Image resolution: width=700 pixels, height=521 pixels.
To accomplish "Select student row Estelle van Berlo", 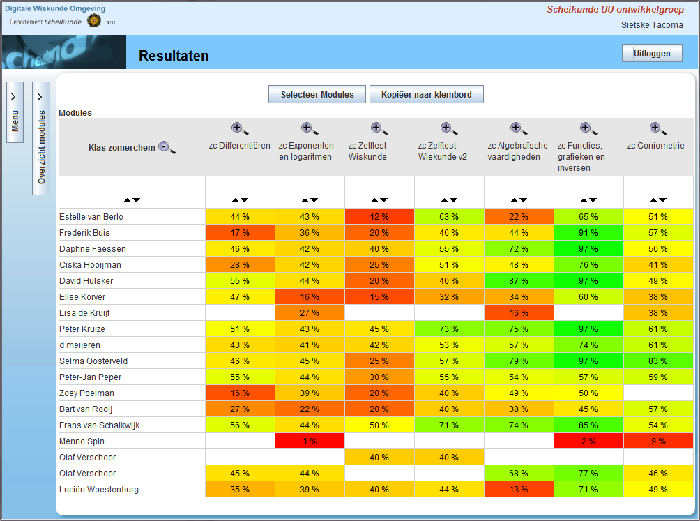I will [x=91, y=217].
